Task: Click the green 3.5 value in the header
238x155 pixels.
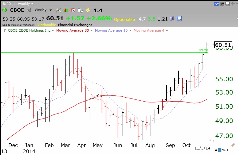Action: point(152,19)
